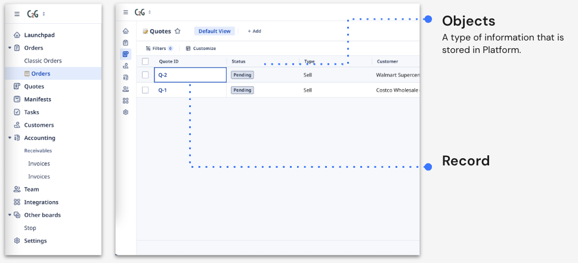Open workspace switcher arrows in the expanded sidebar

coord(44,14)
